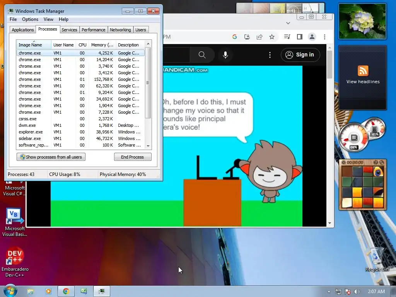The width and height of the screenshot is (396, 297).
Task: Click the YouTube search magnifier icon
Action: click(x=202, y=55)
